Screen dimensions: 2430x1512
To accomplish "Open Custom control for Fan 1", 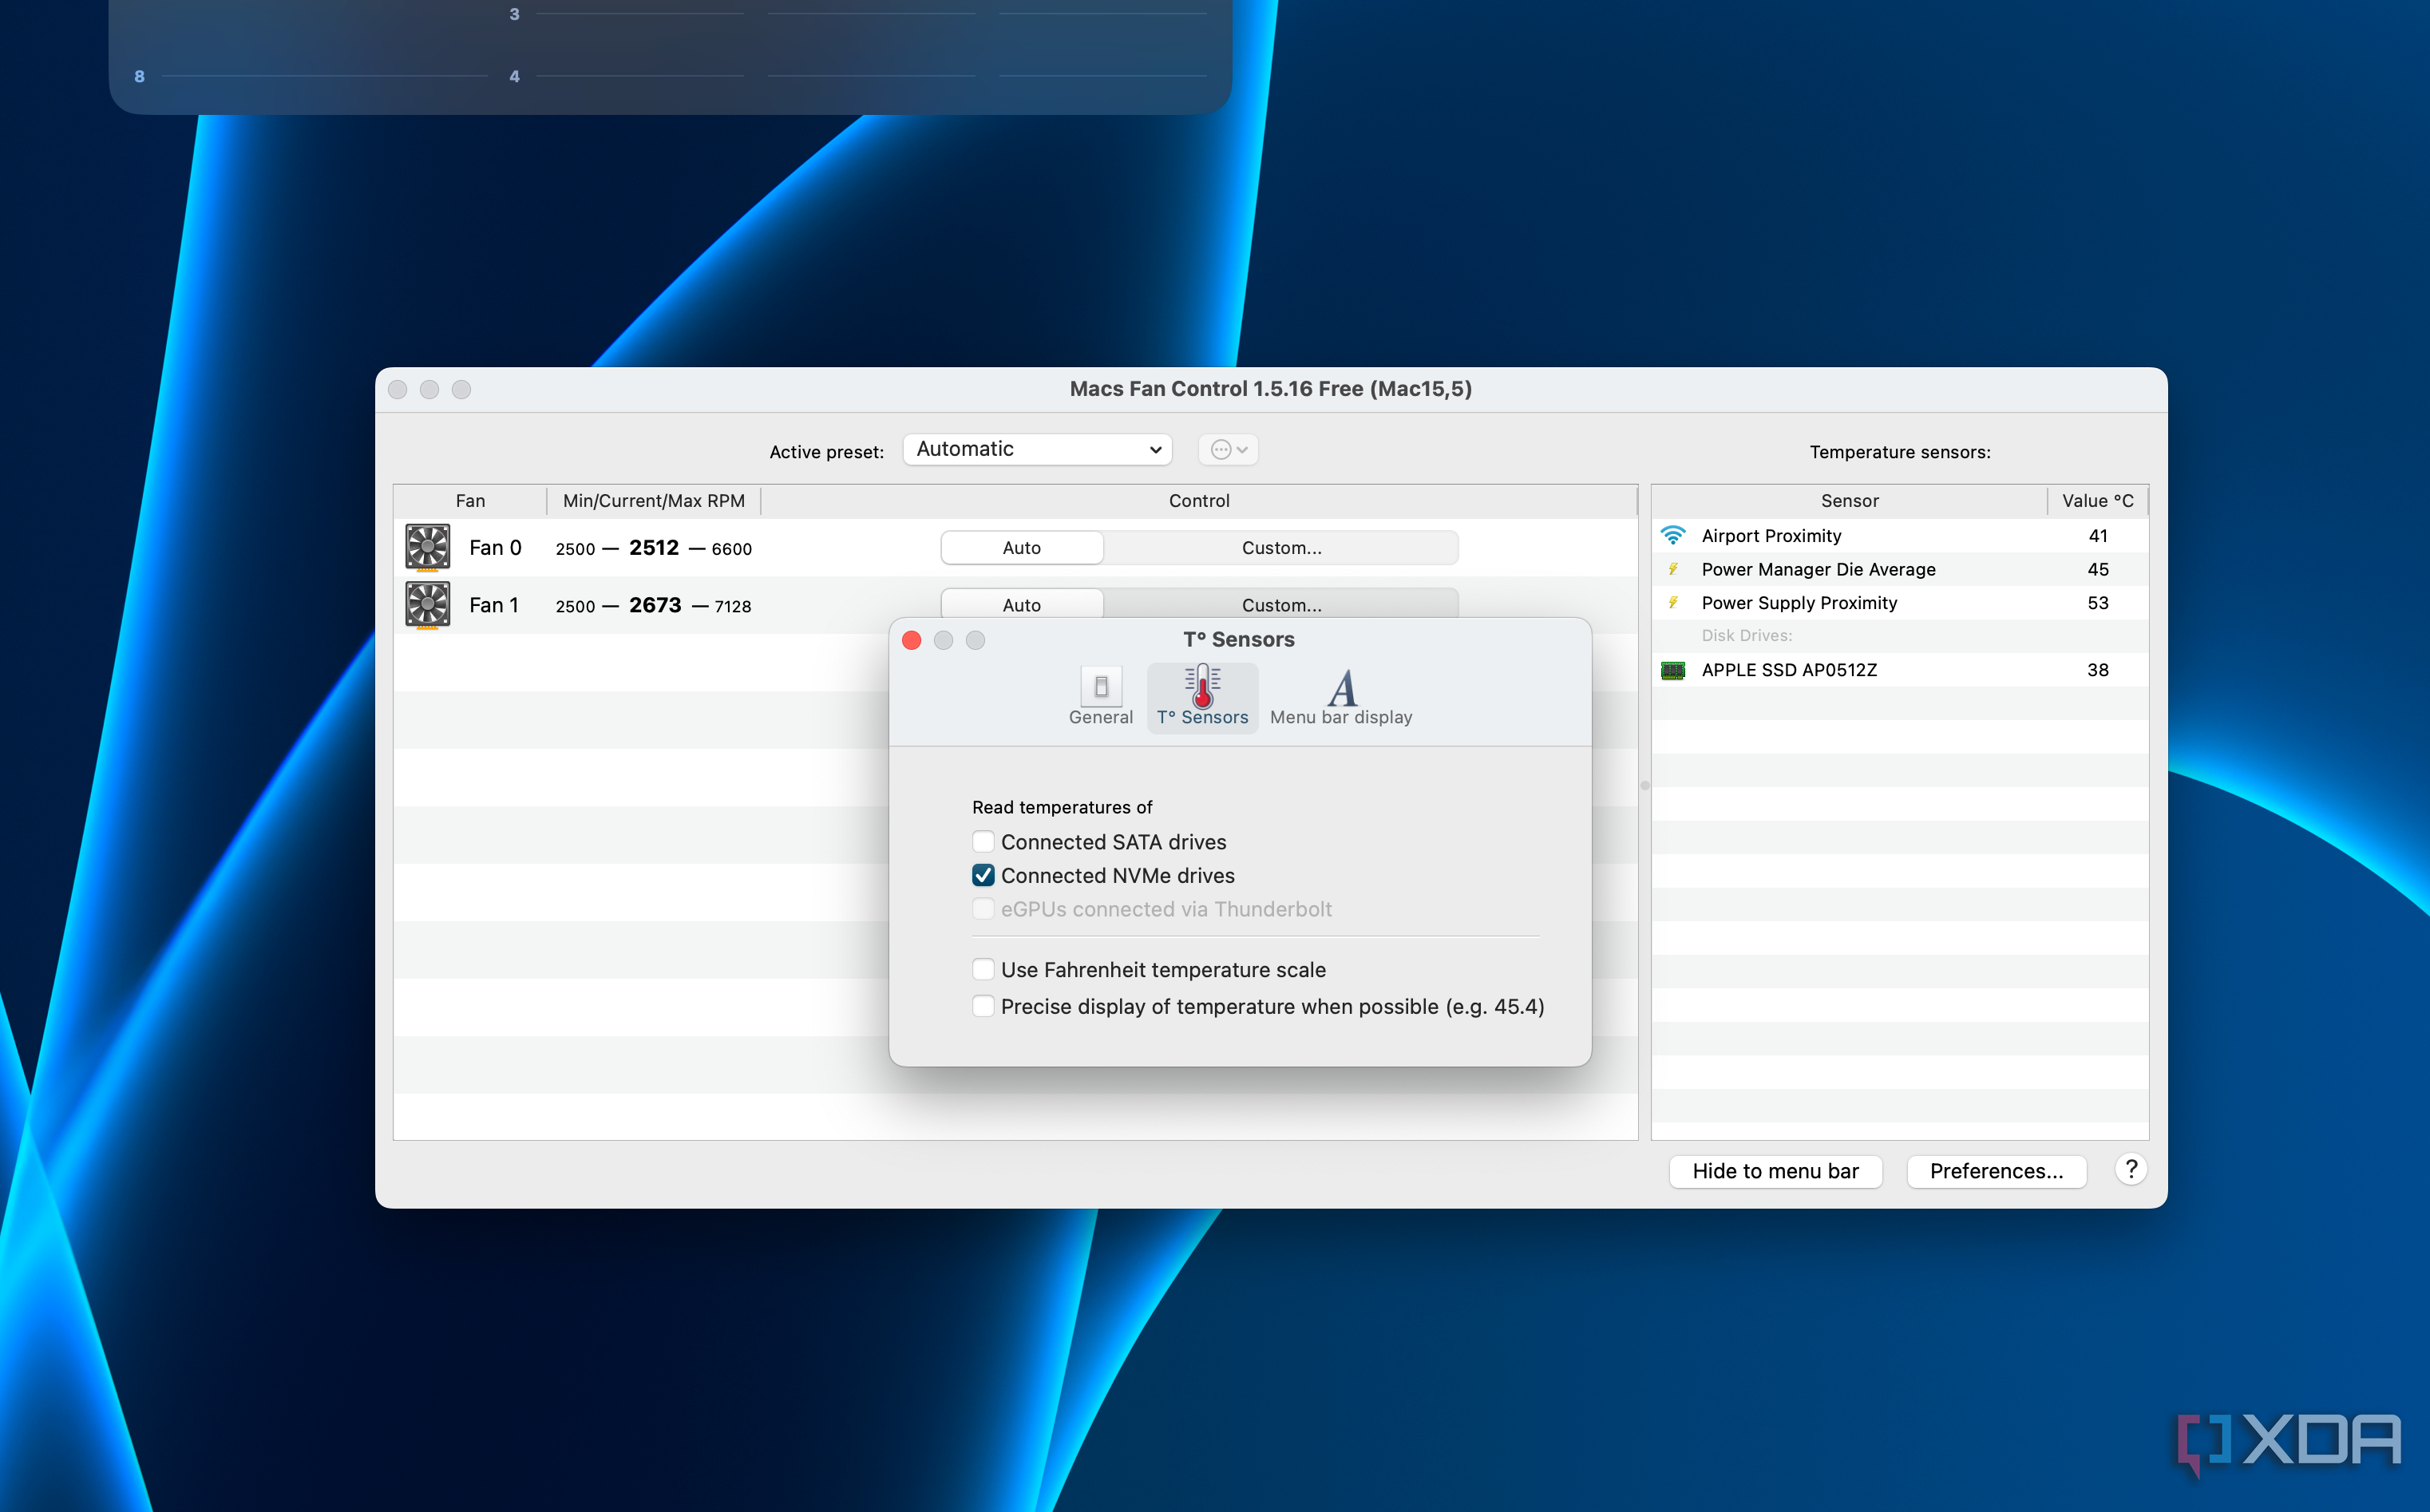I will (1281, 604).
